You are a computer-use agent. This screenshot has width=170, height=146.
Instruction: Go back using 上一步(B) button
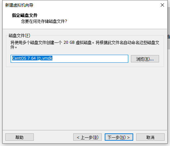click(x=87, y=137)
